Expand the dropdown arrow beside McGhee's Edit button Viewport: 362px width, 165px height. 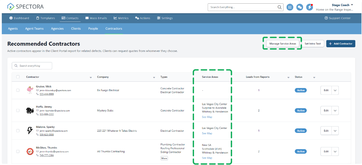click(335, 151)
